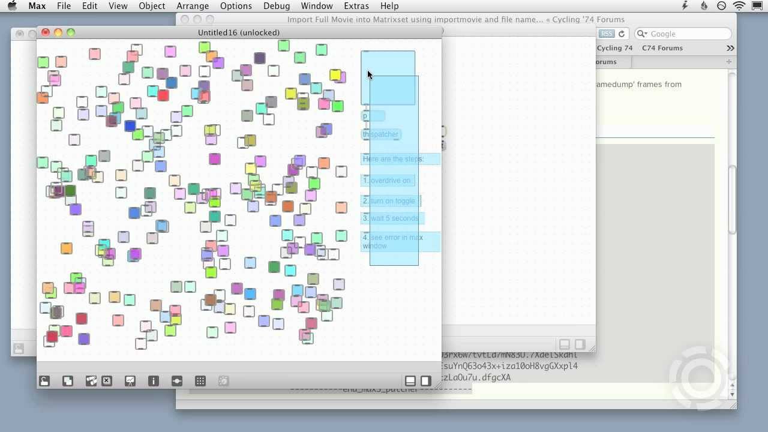Image resolution: width=768 pixels, height=432 pixels.
Task: Select the '1. overdrive on' comment
Action: click(x=388, y=181)
